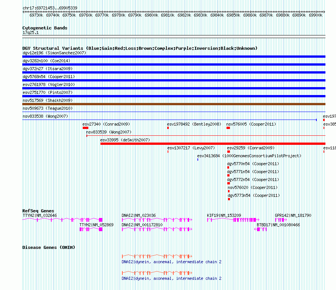Click variant label esv1978492 (Bentley2008)

[x=194, y=124]
